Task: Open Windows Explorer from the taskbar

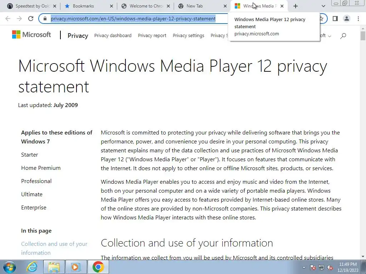Action: point(54,267)
